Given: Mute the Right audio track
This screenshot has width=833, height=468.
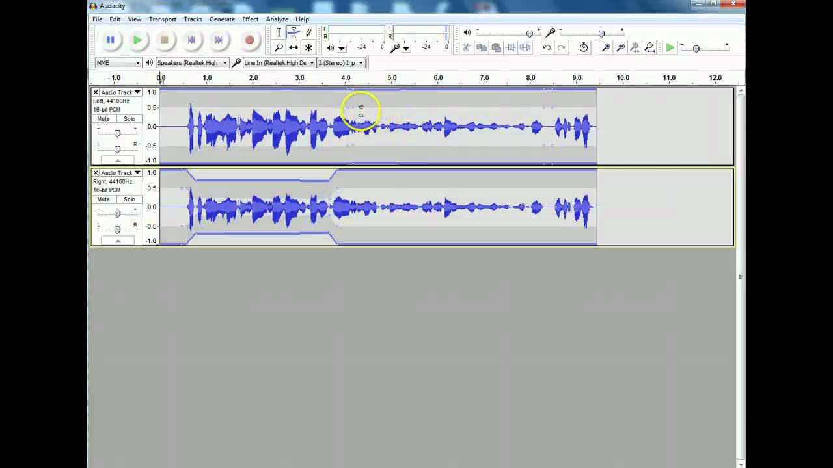Looking at the screenshot, I should (x=103, y=200).
